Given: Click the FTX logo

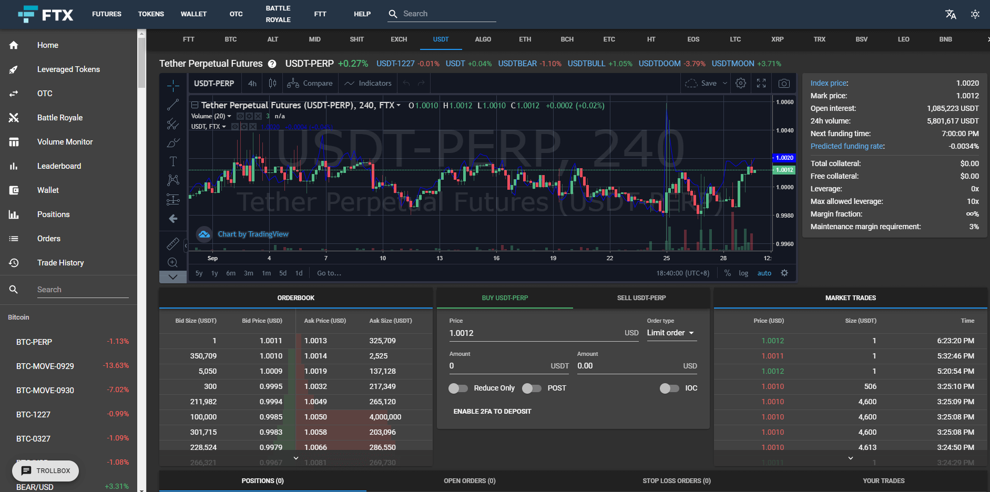Looking at the screenshot, I should 46,14.
